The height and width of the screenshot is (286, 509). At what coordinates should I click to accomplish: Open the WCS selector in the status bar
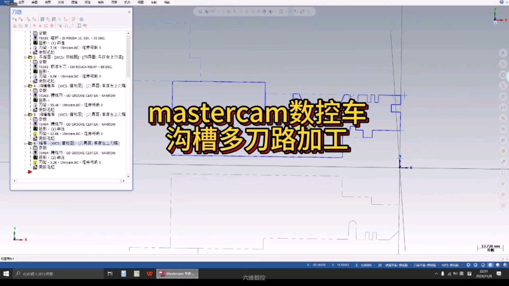[450, 265]
